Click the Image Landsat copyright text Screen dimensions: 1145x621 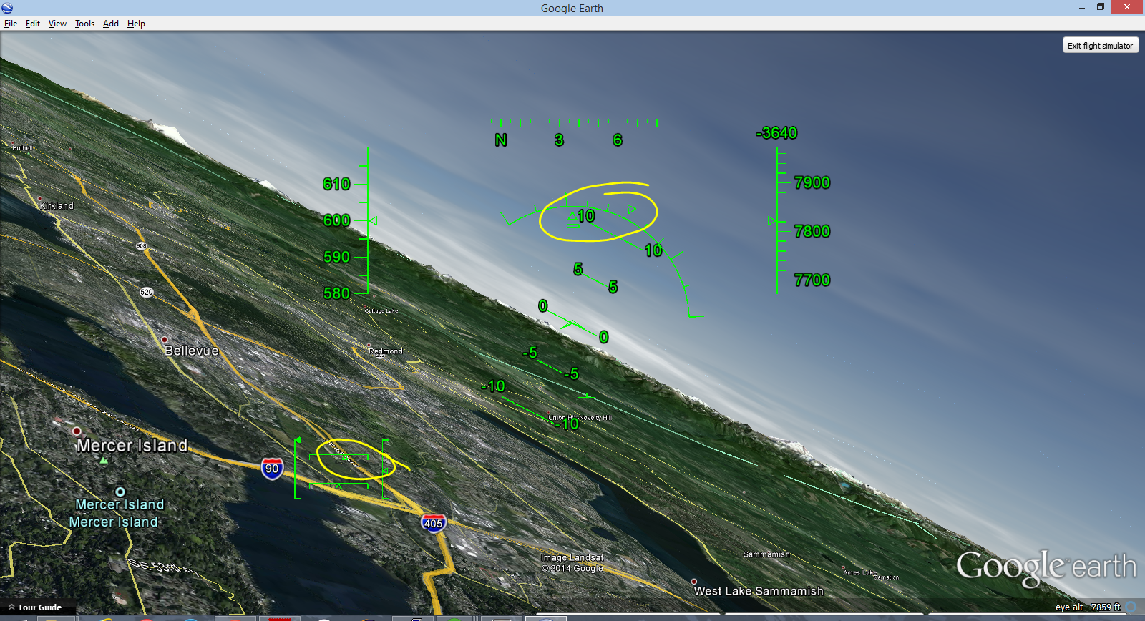pyautogui.click(x=572, y=563)
